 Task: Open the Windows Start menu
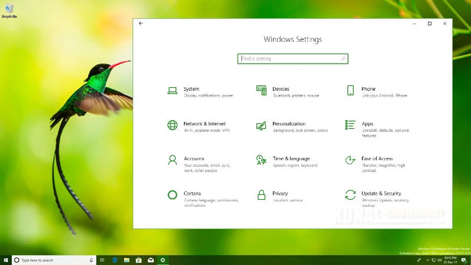[5, 260]
